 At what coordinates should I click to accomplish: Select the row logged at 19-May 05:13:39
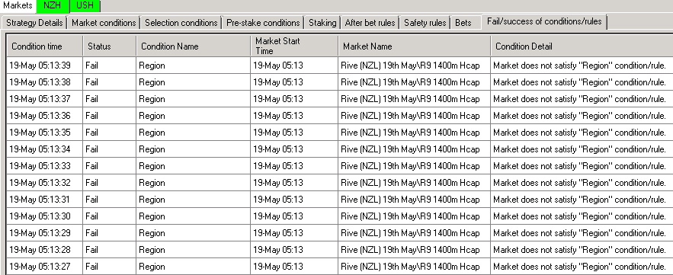point(340,66)
